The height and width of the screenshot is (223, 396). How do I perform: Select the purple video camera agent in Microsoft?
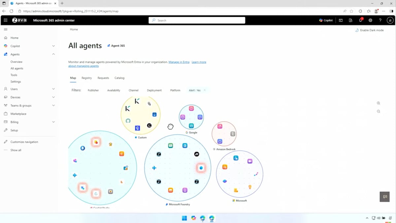(x=250, y=161)
